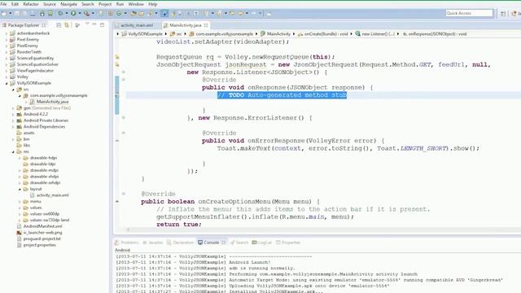Open the Android Virtual Device Manager icon
The width and height of the screenshot is (521, 293).
pyautogui.click(x=50, y=13)
